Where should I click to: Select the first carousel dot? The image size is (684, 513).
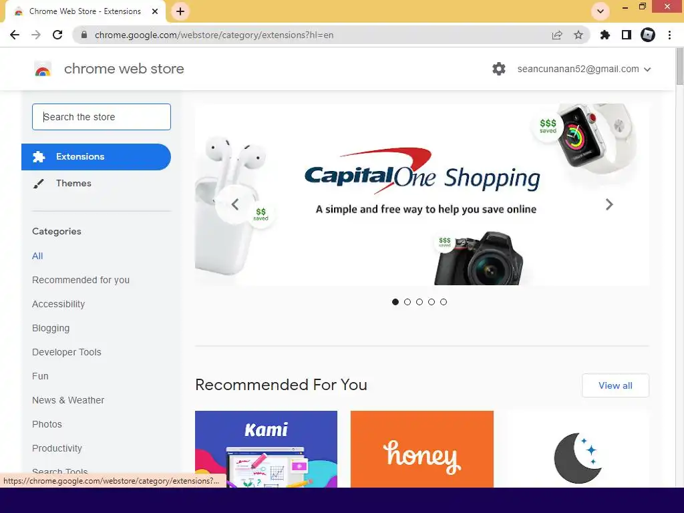click(x=395, y=302)
